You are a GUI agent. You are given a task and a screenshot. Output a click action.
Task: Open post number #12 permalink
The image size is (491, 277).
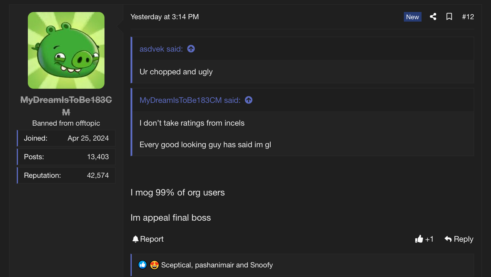pos(468,17)
